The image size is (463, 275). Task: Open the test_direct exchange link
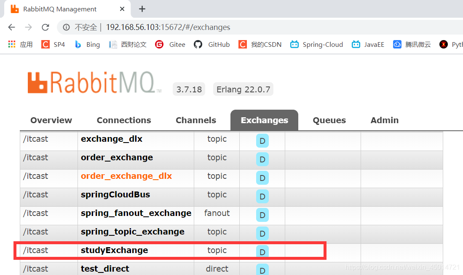105,269
